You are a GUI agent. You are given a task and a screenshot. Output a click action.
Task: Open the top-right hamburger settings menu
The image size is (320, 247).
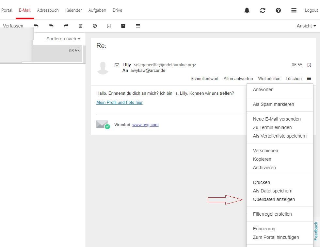click(294, 10)
